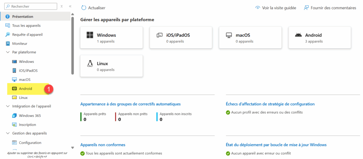363x159 pixels.
Task: Click the Présentation info icon in sidebar
Action: tap(8, 17)
